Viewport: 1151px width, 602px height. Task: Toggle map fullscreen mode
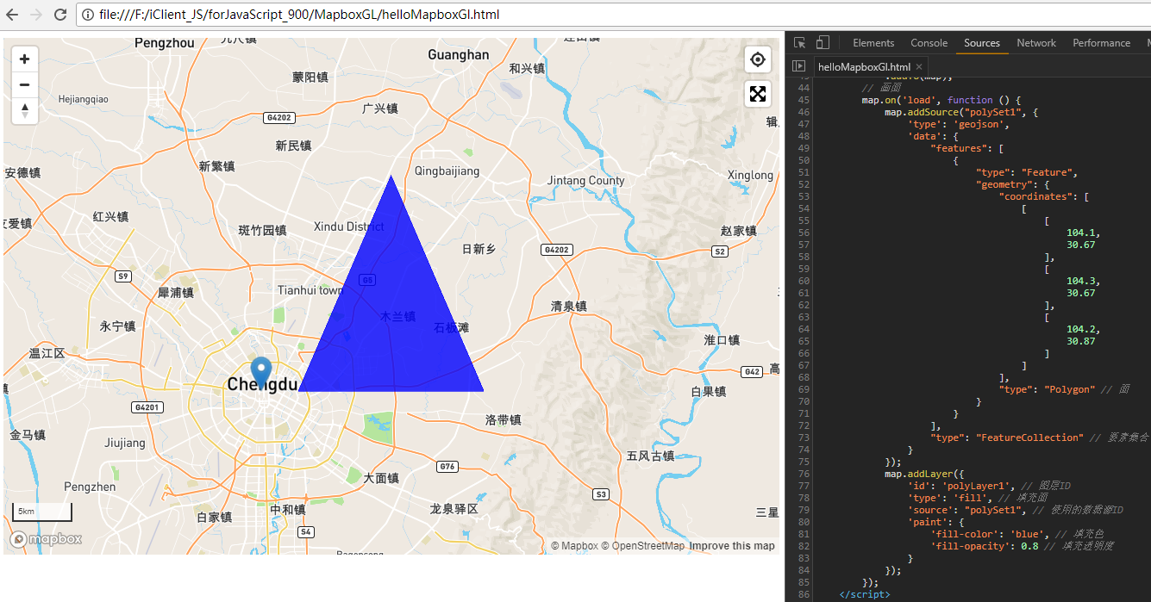[758, 94]
